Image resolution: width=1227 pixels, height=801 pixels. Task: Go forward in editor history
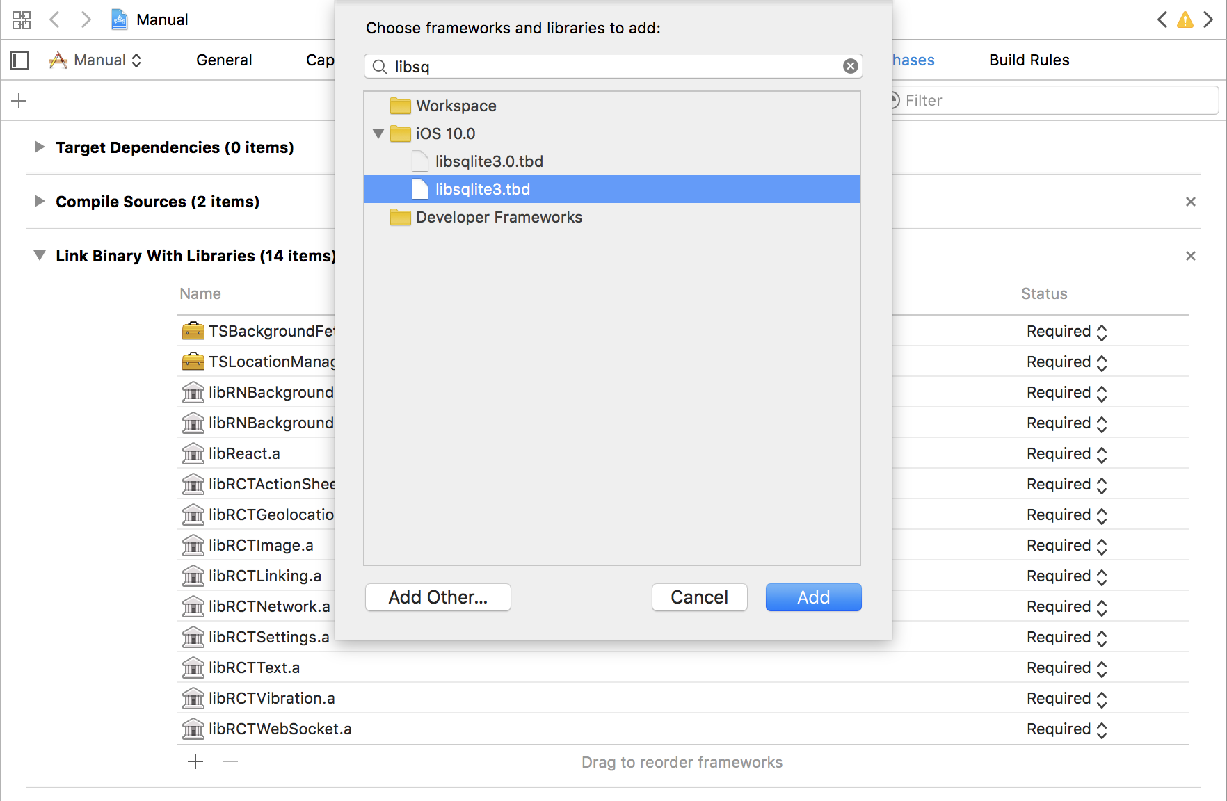[x=86, y=19]
